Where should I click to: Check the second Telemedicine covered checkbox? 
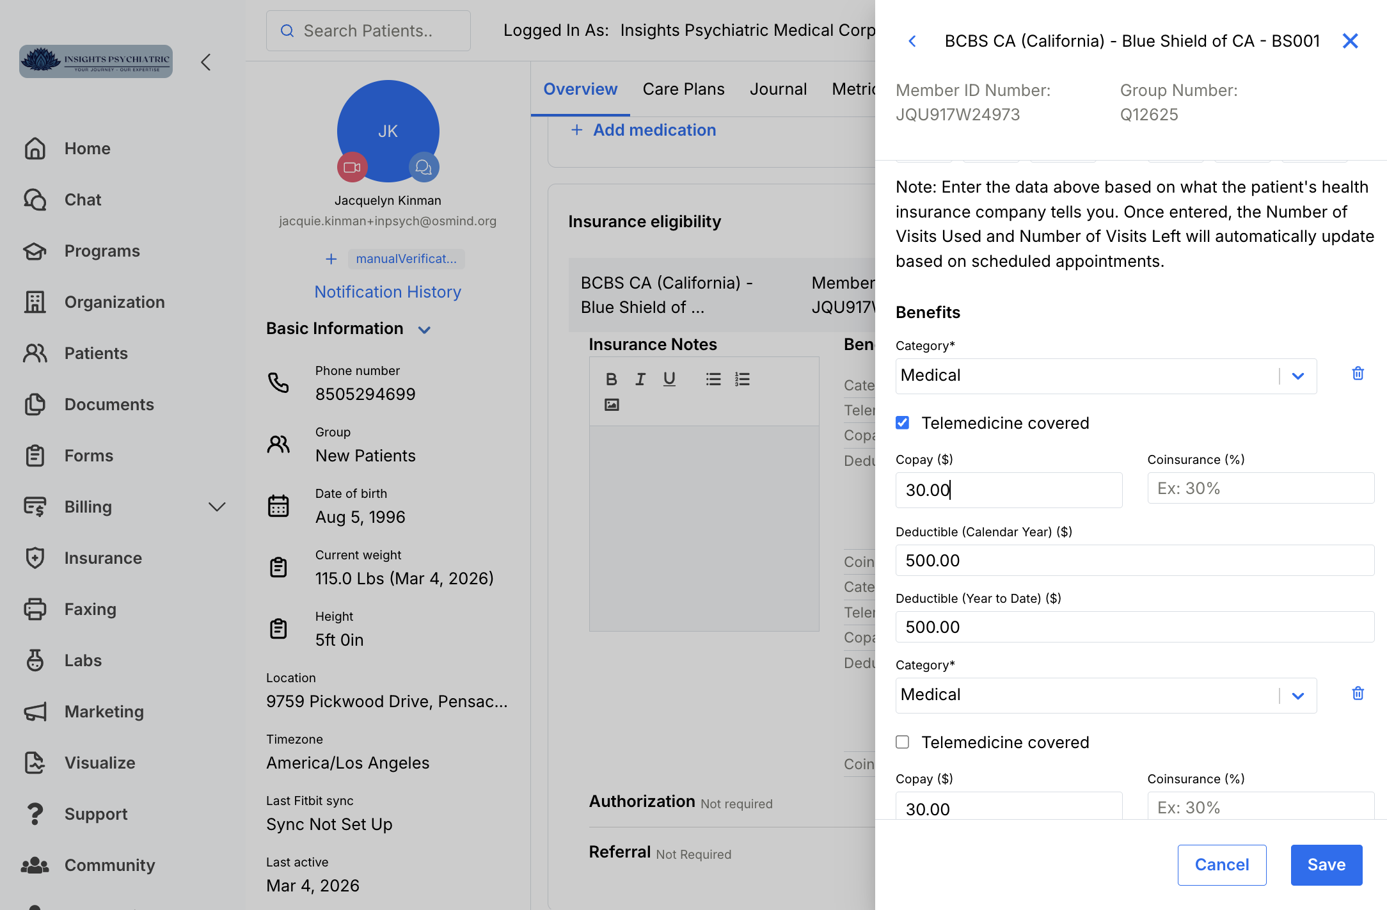(x=902, y=742)
